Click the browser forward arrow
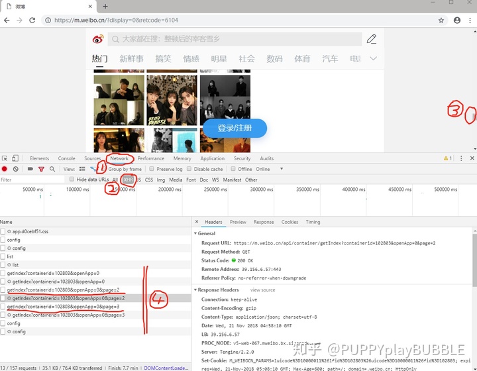Viewport: 477px width, 371px height. (x=19, y=21)
